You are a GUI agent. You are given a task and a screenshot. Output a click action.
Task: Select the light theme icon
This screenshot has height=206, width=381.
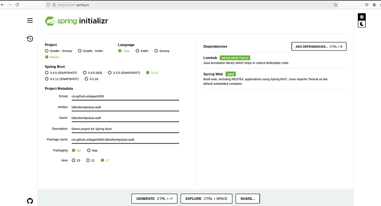click(362, 16)
